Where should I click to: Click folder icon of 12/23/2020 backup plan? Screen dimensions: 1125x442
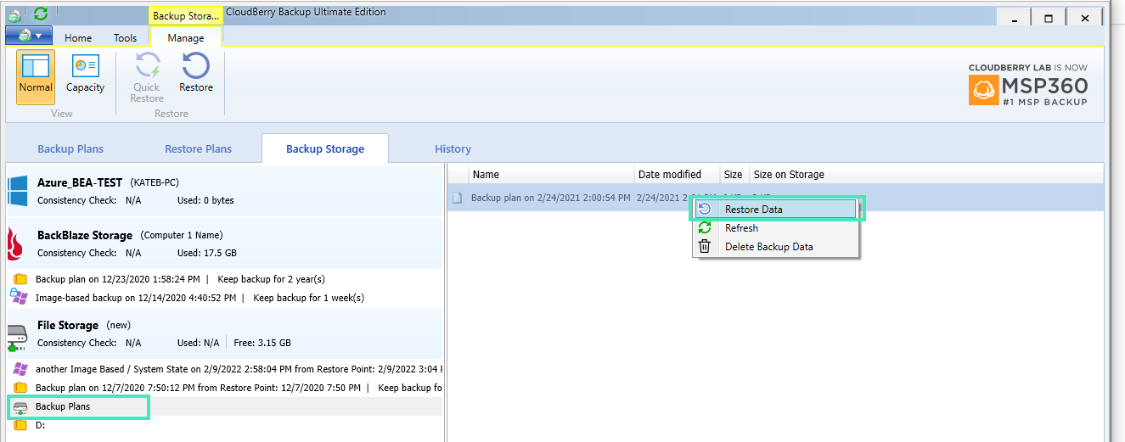[x=20, y=279]
